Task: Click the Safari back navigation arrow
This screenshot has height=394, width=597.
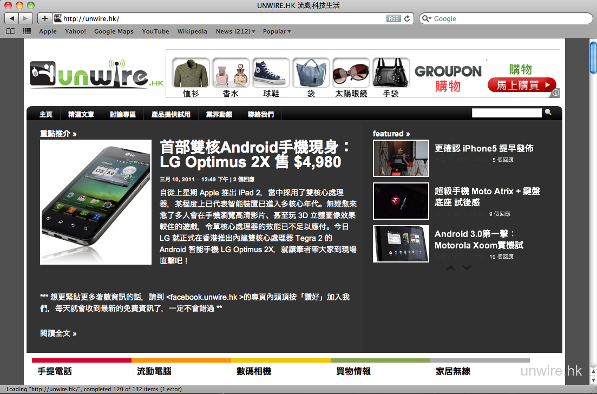Action: pos(12,18)
